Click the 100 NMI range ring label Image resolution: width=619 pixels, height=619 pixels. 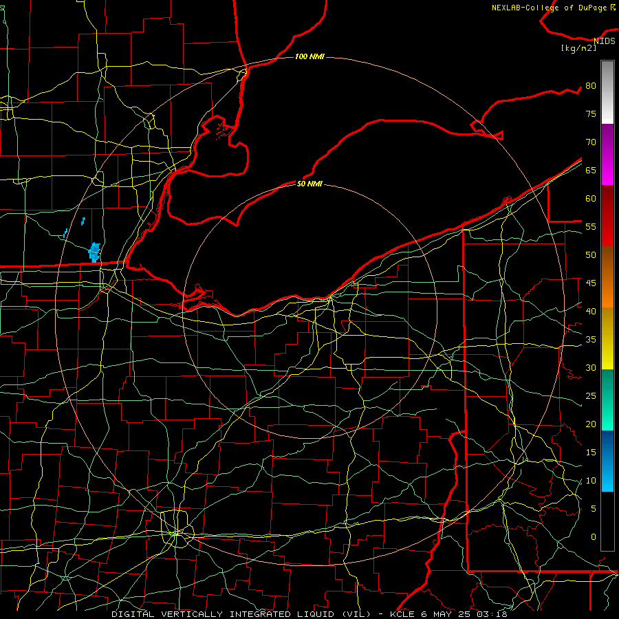pyautogui.click(x=309, y=57)
